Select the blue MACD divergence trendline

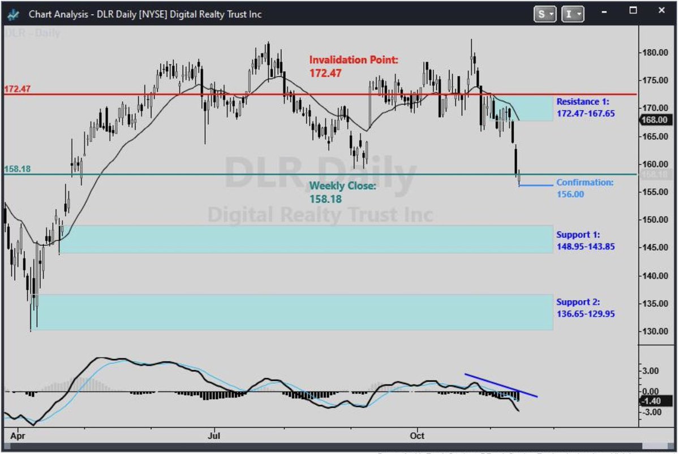click(x=501, y=385)
